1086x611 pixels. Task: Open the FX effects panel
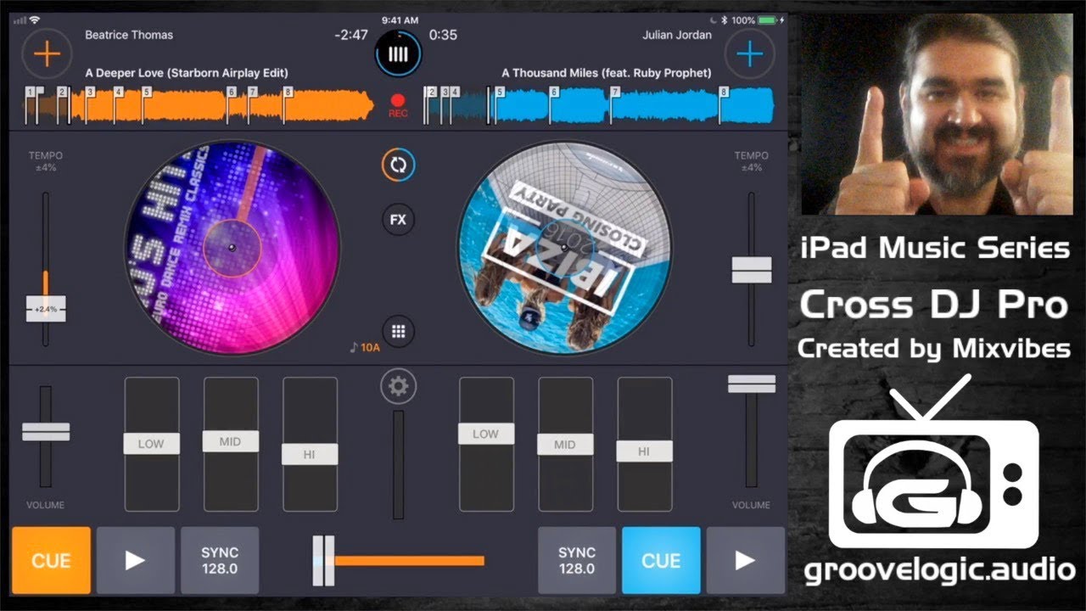(x=398, y=220)
